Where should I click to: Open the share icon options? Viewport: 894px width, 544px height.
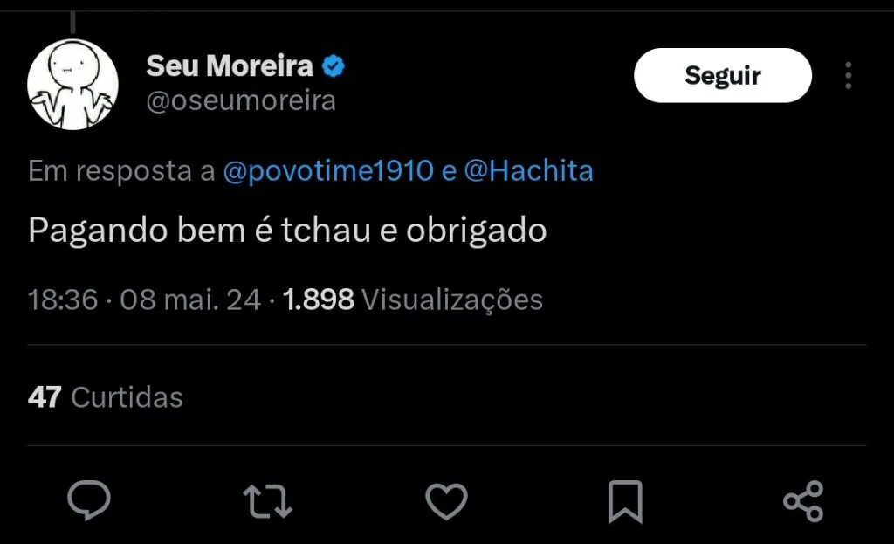coord(803,501)
